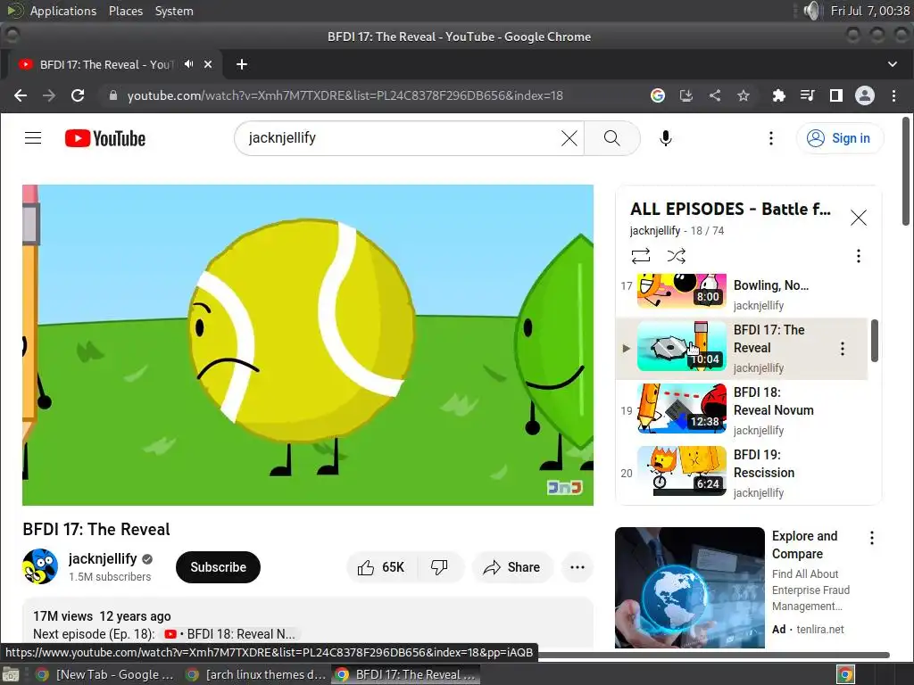Open the System menu
Image resolution: width=914 pixels, height=685 pixels.
pos(174,11)
